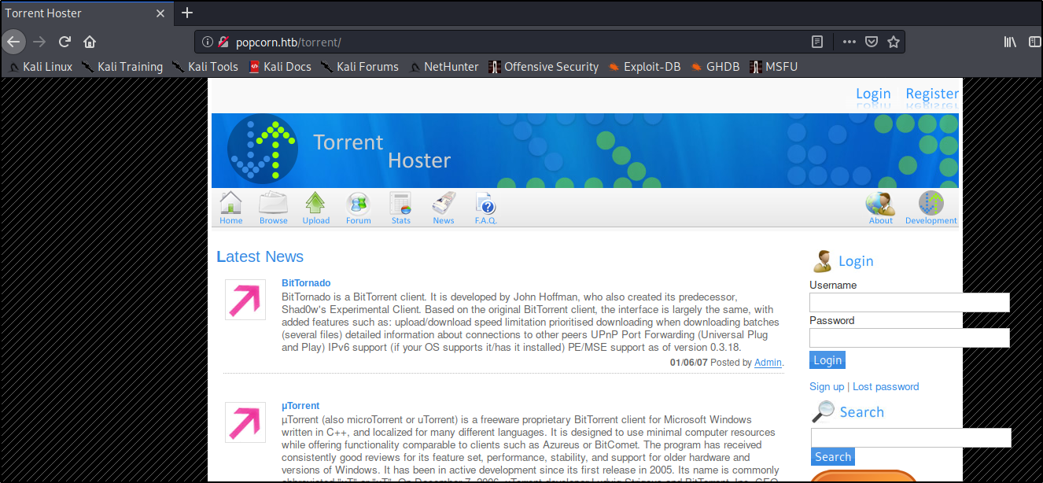The height and width of the screenshot is (483, 1043).
Task: Open the GHDB bookmark
Action: tap(715, 67)
